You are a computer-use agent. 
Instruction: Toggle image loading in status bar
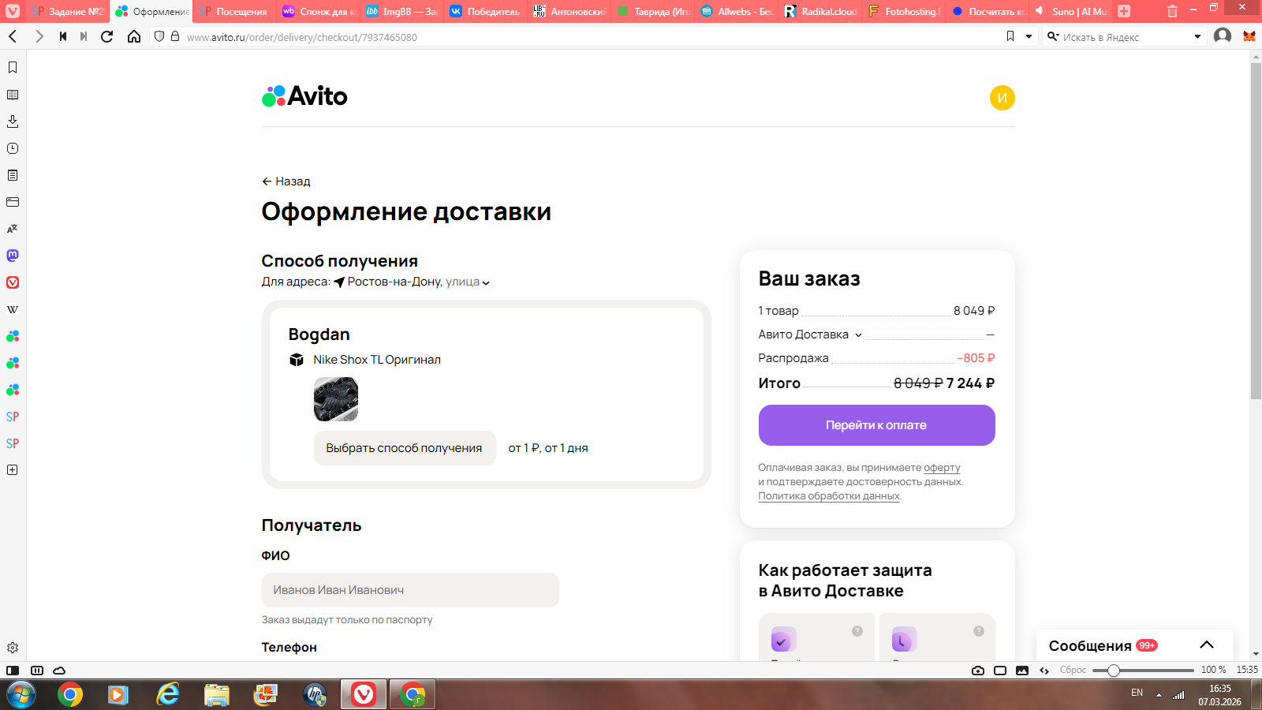click(x=1022, y=671)
